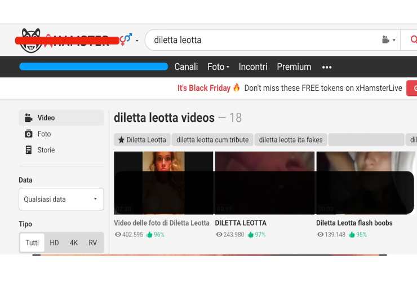Click the document icon beside Storie
Screen dimensions: 417x282
pos(28,150)
